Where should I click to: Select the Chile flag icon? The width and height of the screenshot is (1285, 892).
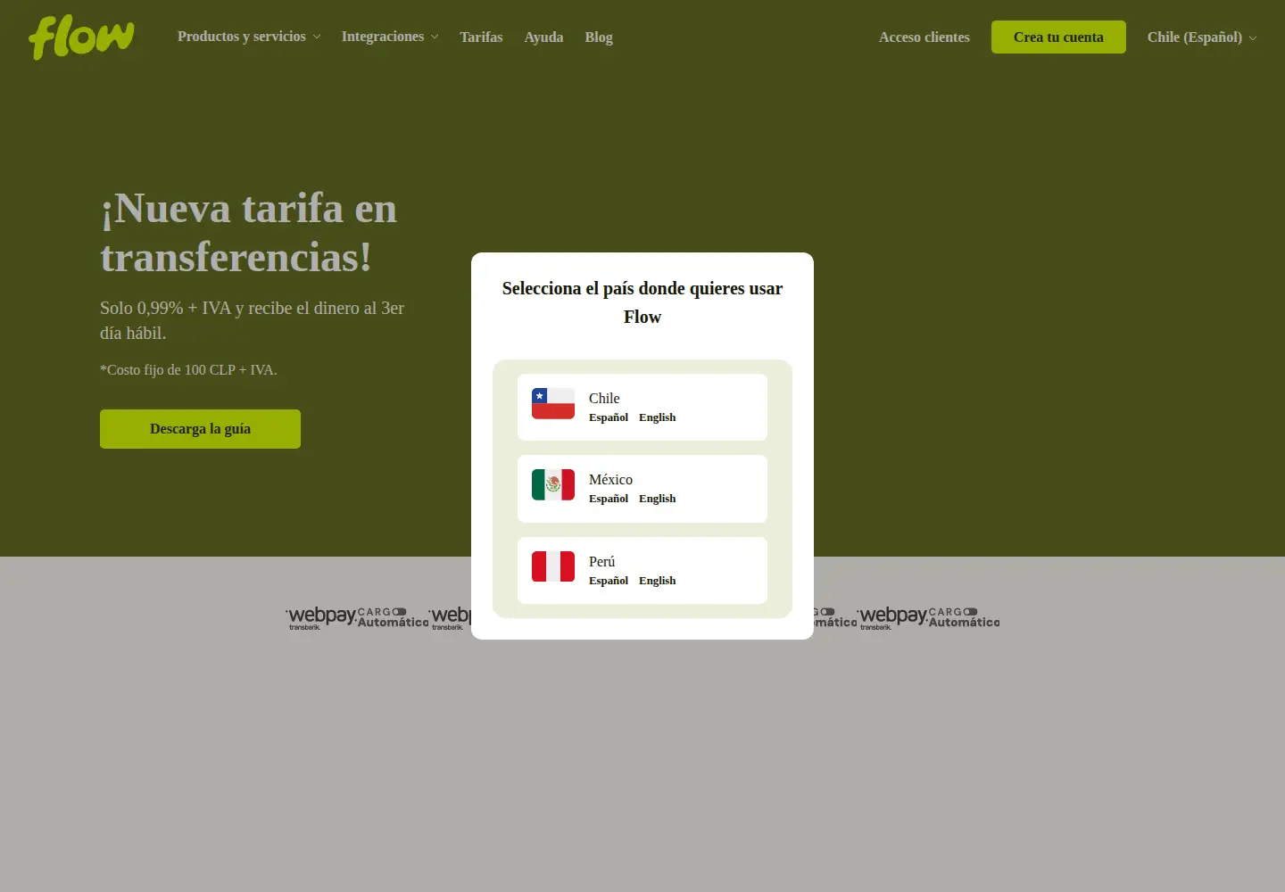(553, 403)
